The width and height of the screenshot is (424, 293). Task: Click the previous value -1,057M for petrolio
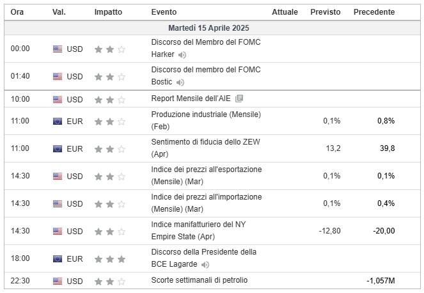coord(381,281)
